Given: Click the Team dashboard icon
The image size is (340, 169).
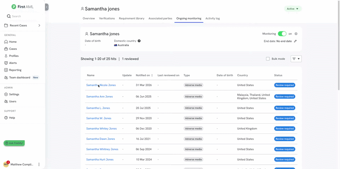Looking at the screenshot, I should (x=6, y=78).
